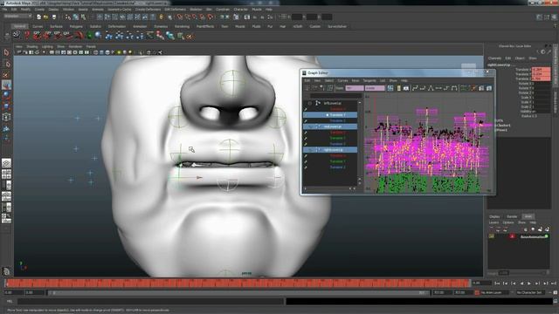Activate the Paint selection tool
This screenshot has width=559, height=314.
point(6,74)
